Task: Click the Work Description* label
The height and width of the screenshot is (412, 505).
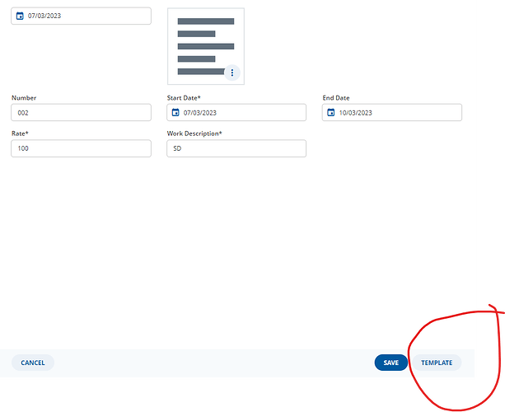Action: click(x=194, y=133)
